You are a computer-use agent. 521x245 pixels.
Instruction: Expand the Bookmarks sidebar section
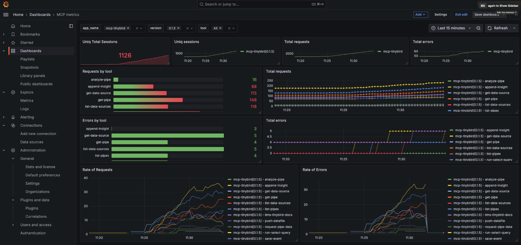[x=4, y=34]
